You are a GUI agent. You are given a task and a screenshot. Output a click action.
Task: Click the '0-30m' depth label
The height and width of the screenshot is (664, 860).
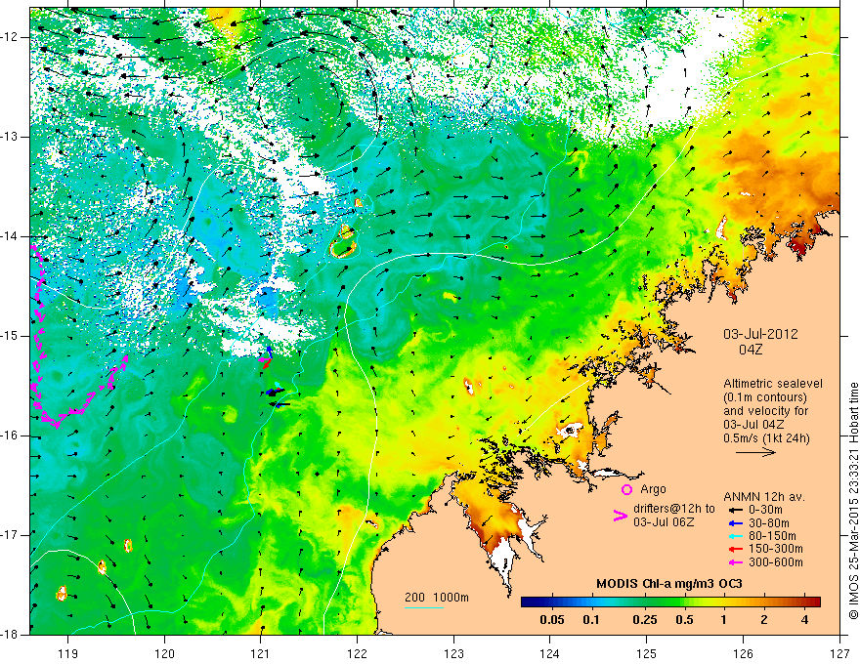[764, 510]
